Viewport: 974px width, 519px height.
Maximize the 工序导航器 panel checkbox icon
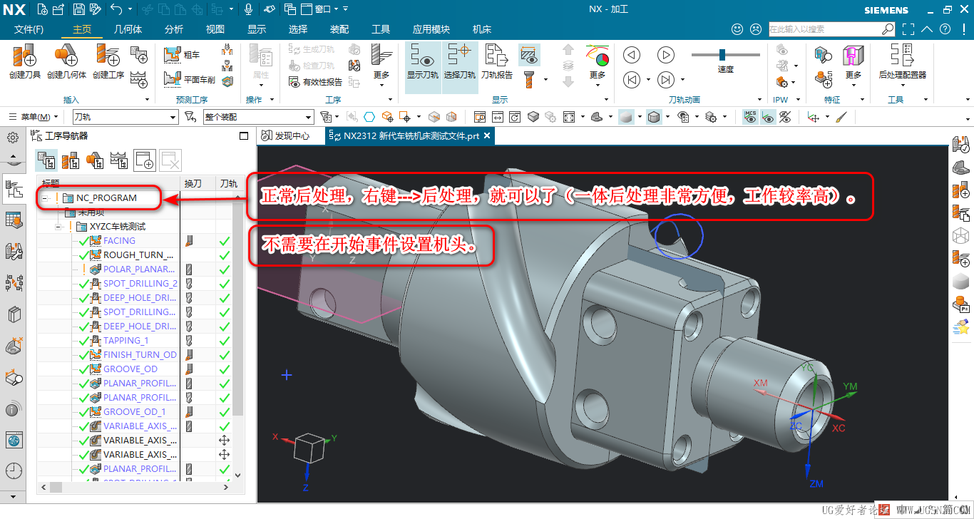(243, 136)
